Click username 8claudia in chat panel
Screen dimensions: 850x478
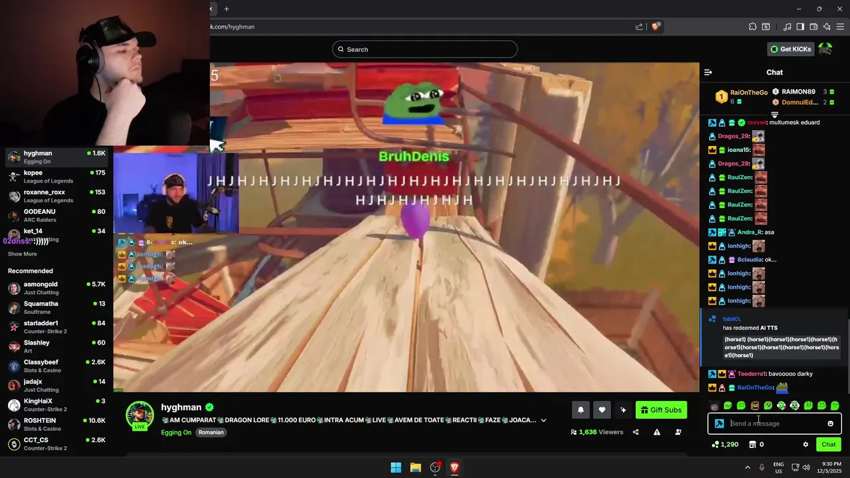(x=750, y=260)
